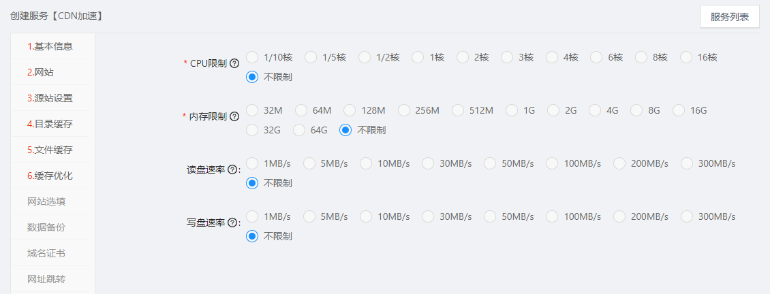Navigate to 域名证书 in the sidebar
This screenshot has height=294, width=770.
coord(46,253)
